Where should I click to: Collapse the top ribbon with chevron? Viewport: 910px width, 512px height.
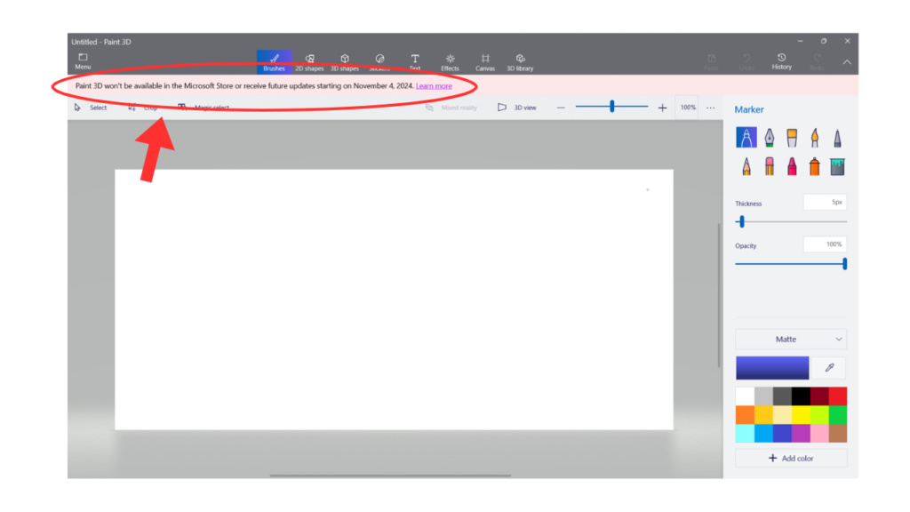tap(847, 62)
